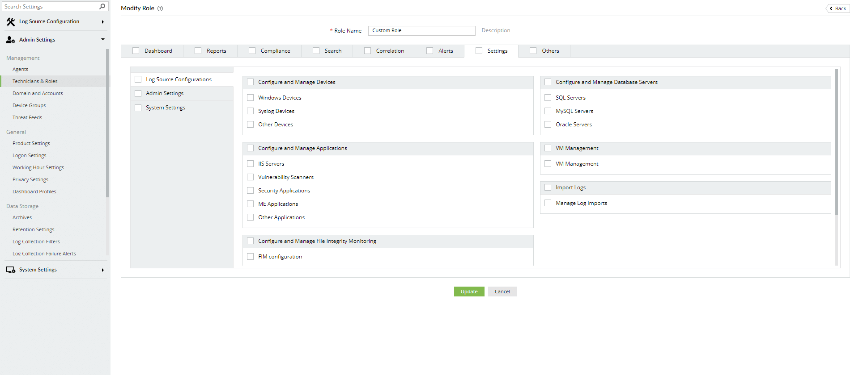Expand the System Settings sidebar arrow
859x375 pixels.
pos(102,270)
